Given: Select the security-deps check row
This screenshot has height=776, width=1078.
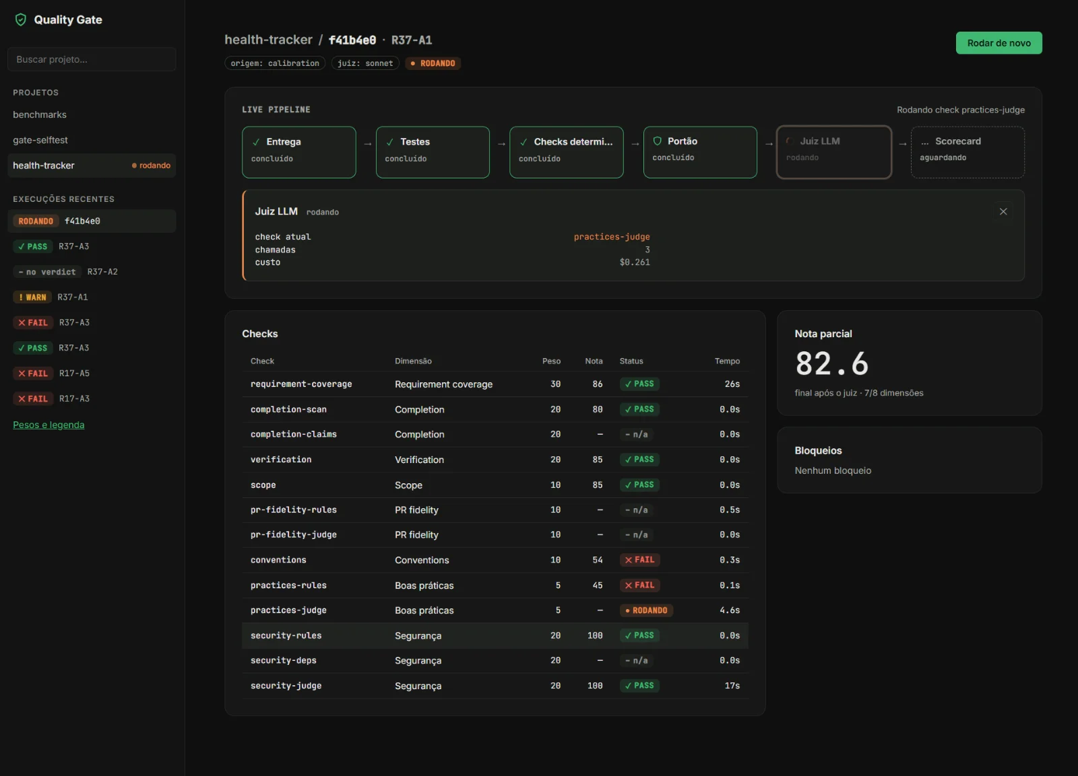Looking at the screenshot, I should (495, 661).
